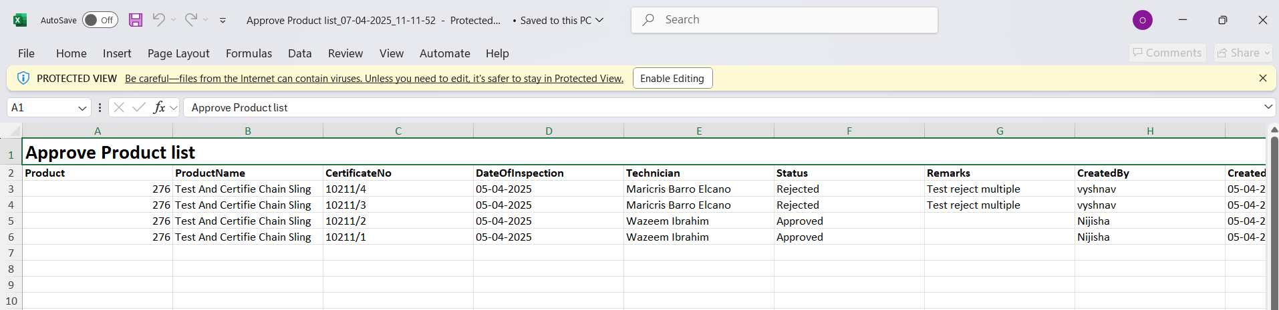Click the Save floppy disk icon
1279x310 pixels.
[x=136, y=20]
